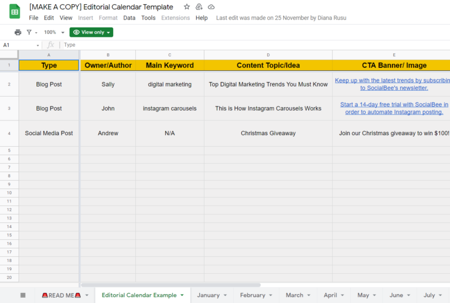Open the Google Sheets home icon
Image resolution: width=450 pixels, height=303 pixels.
(x=15, y=12)
